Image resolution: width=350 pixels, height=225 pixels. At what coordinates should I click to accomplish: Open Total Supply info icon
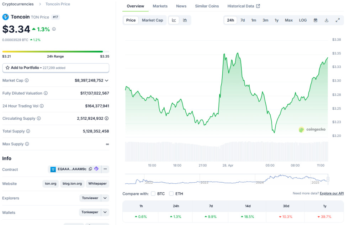[28, 131]
